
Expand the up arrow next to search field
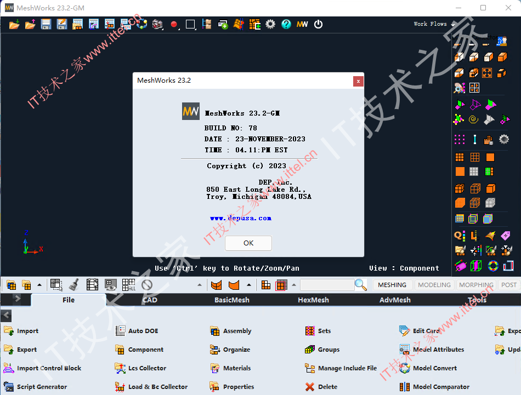click(x=294, y=285)
